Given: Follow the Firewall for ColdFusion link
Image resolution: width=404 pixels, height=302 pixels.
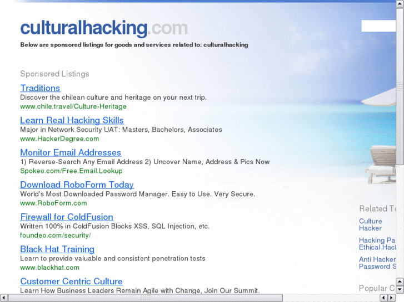Looking at the screenshot, I should click(67, 217).
